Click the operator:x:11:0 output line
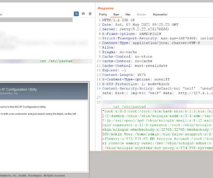This screenshot has height=178, width=213. pyautogui.click(x=158, y=125)
